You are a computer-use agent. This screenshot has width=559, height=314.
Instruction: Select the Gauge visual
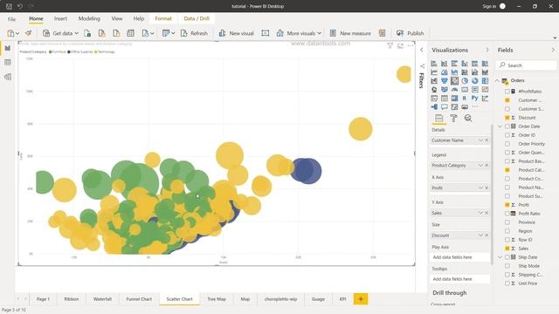[454, 90]
